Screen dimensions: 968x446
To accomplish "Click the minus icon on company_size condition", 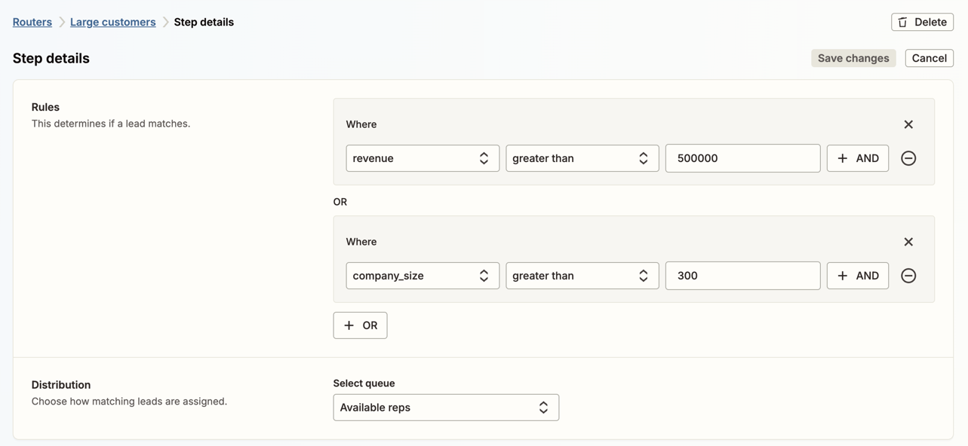I will tap(908, 276).
